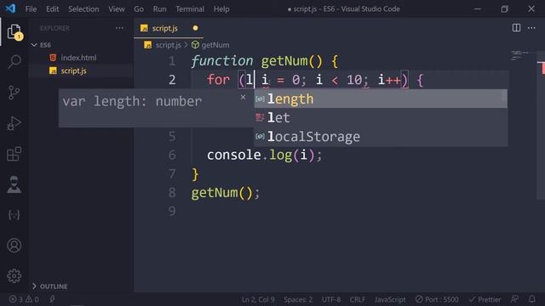Open the Help menu
This screenshot has width=545, height=306.
coord(221,9)
